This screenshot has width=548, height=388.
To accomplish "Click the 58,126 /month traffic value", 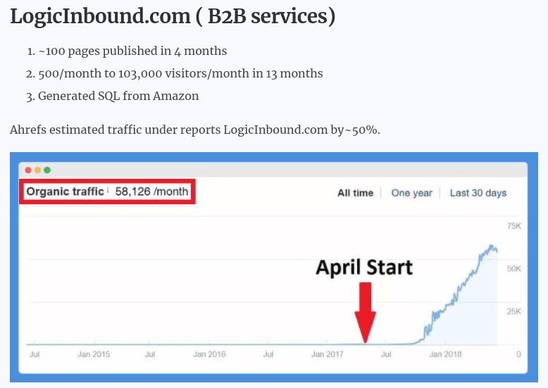I will point(151,192).
